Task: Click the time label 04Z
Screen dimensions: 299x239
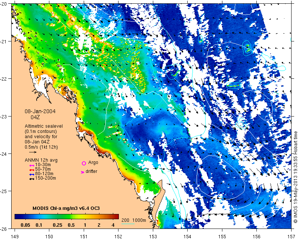Action: point(35,117)
